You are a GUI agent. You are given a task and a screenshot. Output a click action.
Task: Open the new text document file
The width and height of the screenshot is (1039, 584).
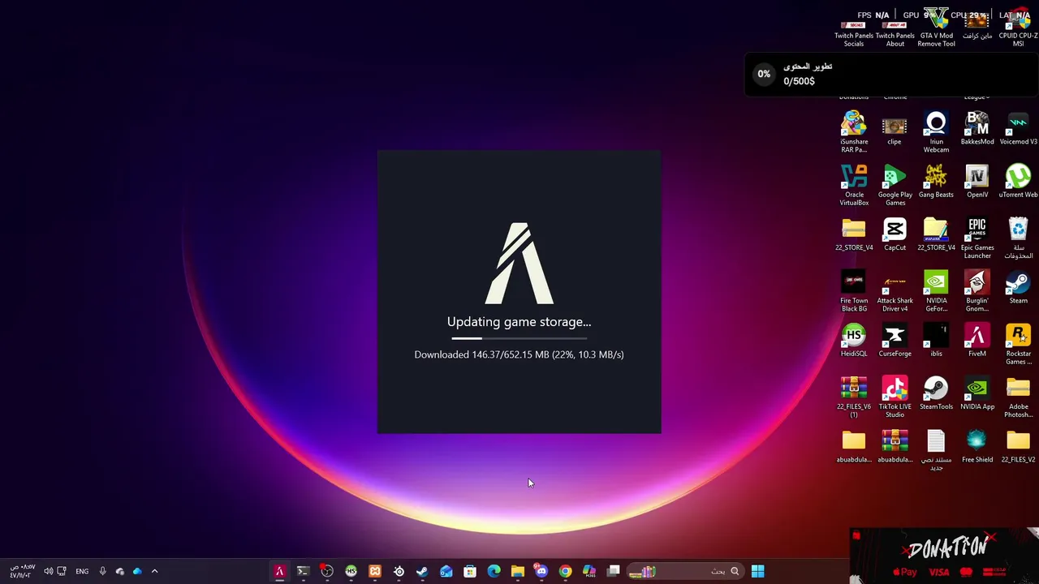tap(936, 450)
